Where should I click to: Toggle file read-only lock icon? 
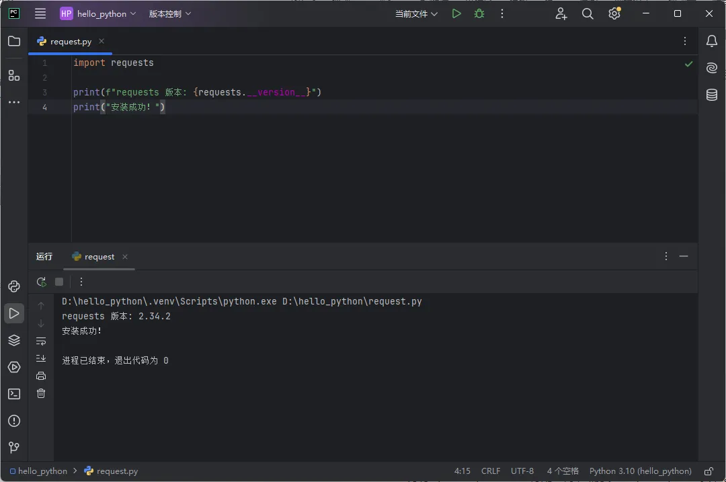pos(709,471)
